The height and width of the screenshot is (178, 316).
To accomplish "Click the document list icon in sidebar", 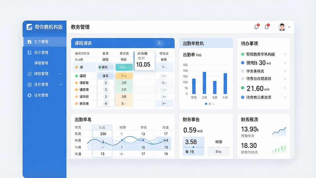I will (29, 85).
